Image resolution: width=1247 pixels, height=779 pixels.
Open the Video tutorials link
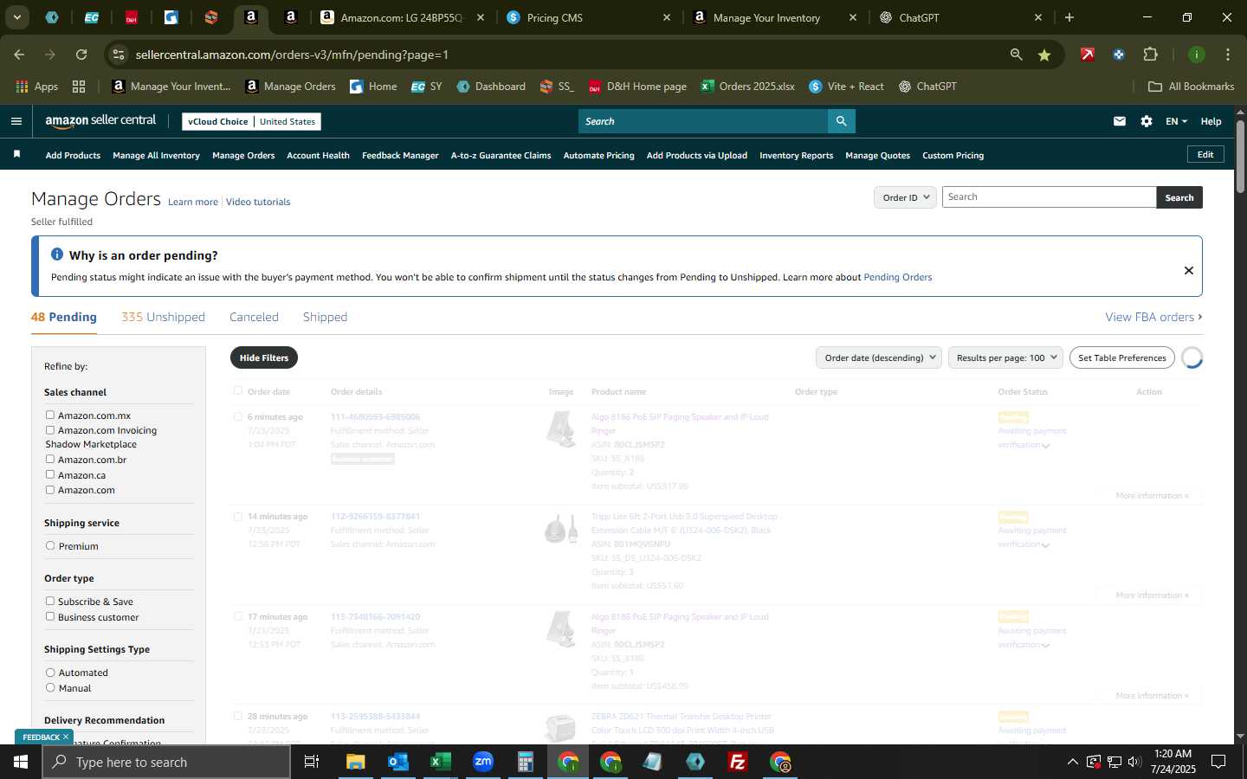click(258, 202)
